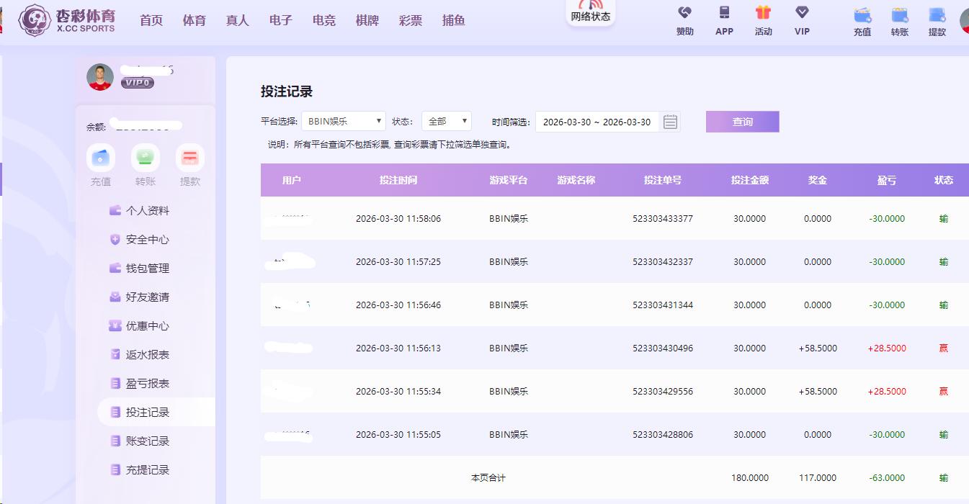Open 彩票 in top navigation

tap(411, 20)
